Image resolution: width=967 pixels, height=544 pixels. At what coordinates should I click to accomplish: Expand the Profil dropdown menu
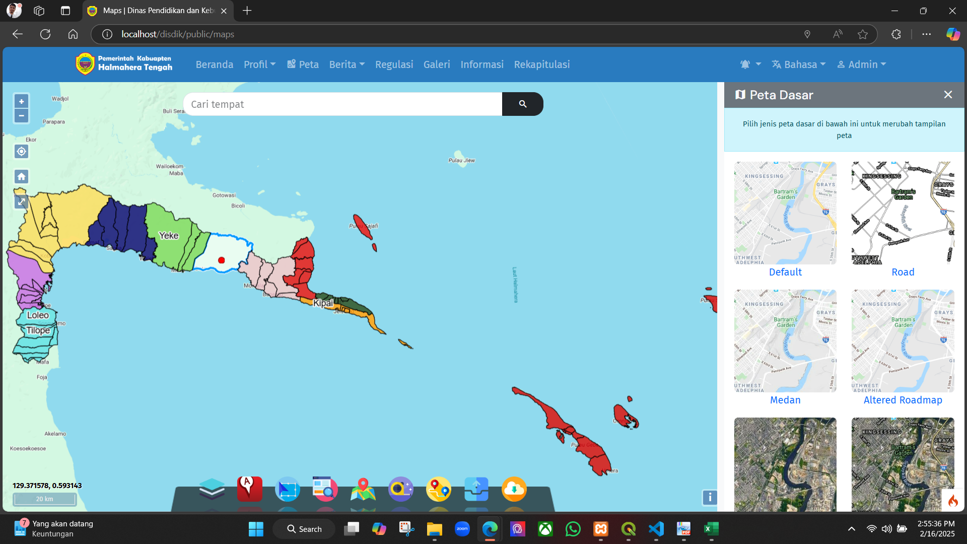pos(259,64)
